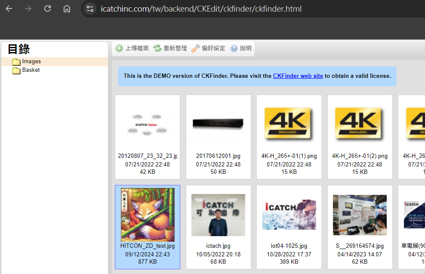Image resolution: width=425 pixels, height=274 pixels.
Task: Select the Images folder name
Action: 31,62
